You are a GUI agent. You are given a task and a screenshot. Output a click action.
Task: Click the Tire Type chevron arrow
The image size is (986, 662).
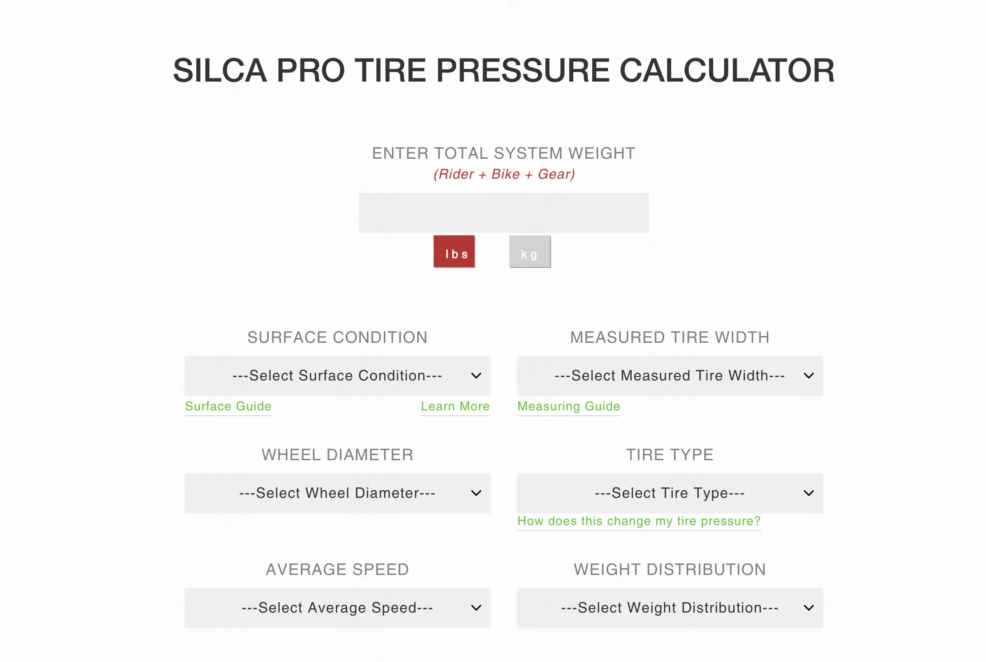[x=808, y=493]
